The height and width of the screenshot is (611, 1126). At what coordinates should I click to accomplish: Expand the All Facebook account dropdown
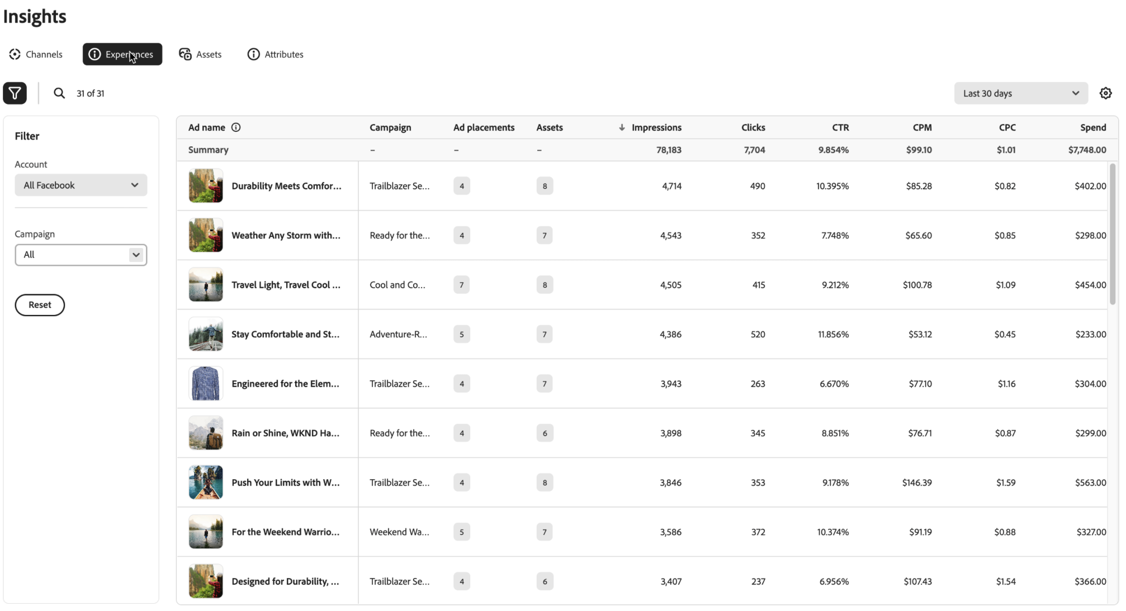tap(81, 185)
